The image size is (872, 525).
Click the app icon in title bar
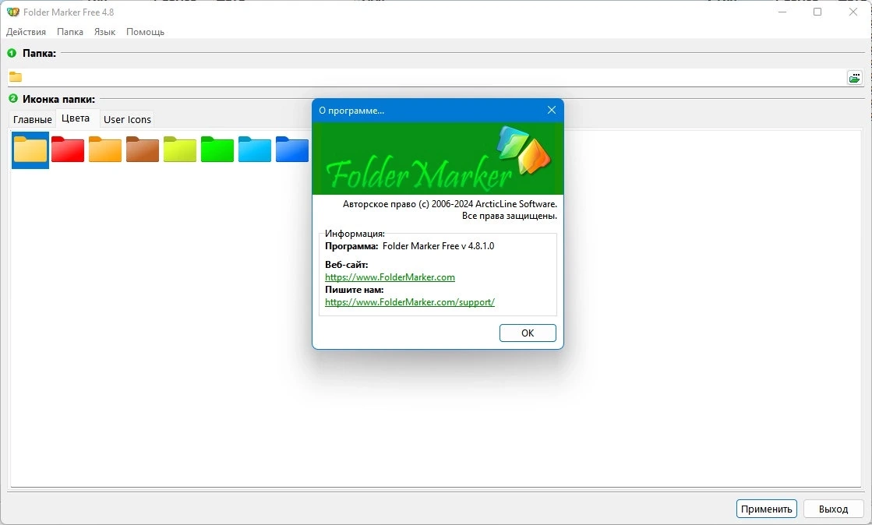12,12
